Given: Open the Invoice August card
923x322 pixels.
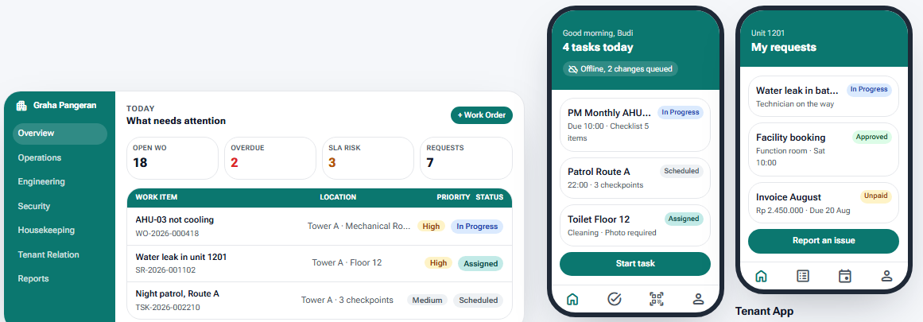Looking at the screenshot, I should [824, 203].
